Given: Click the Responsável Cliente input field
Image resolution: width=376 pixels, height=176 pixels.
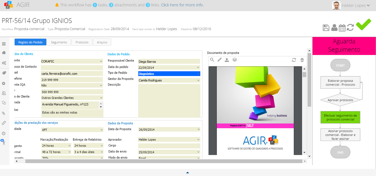Looking at the screenshot, I should pyautogui.click(x=169, y=62).
